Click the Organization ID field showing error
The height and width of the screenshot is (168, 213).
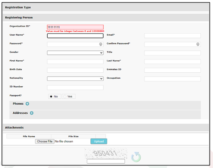point(75,27)
